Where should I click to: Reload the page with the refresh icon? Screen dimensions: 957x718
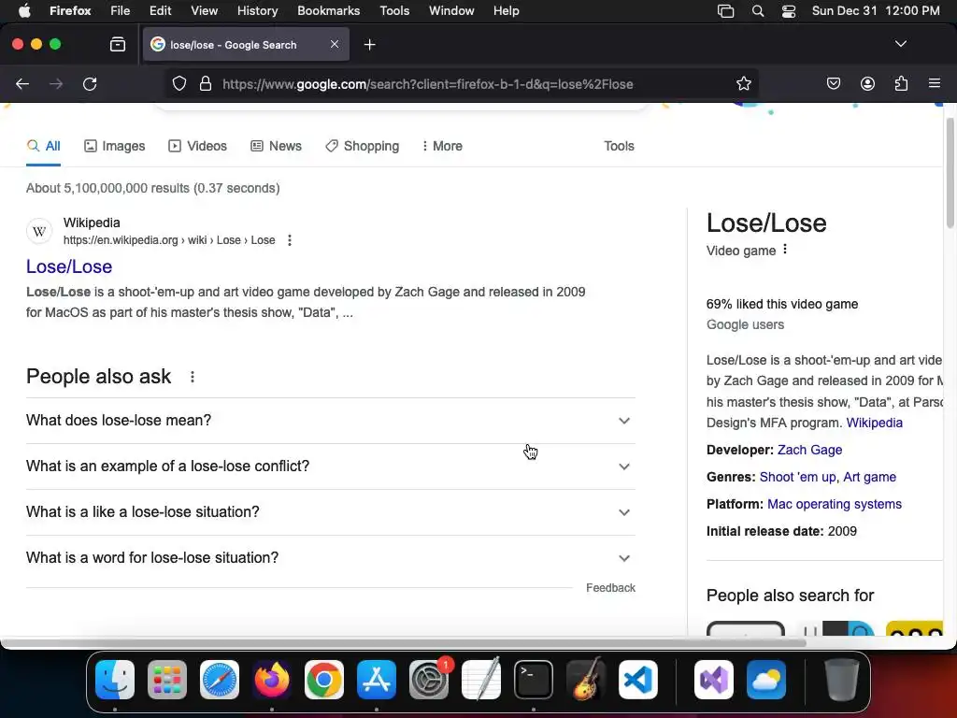[x=90, y=83]
